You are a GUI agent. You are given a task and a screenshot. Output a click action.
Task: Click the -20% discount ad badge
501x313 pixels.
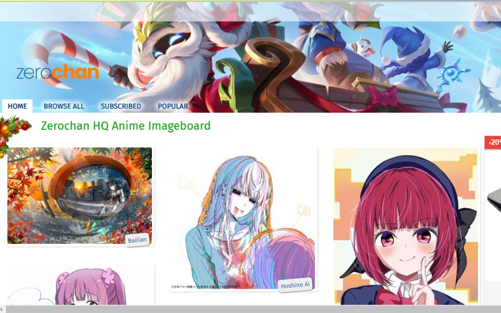tap(493, 142)
